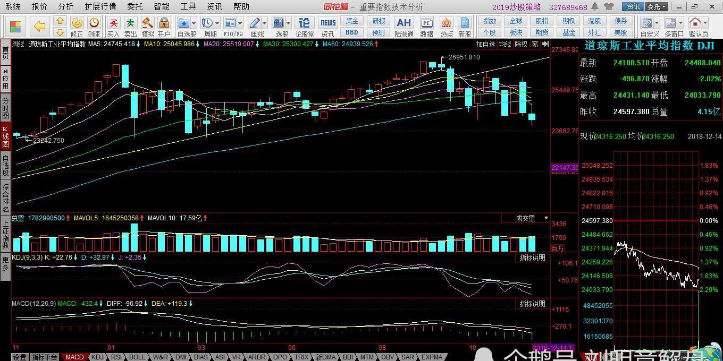Select the 分时图 side tab

pos(5,108)
